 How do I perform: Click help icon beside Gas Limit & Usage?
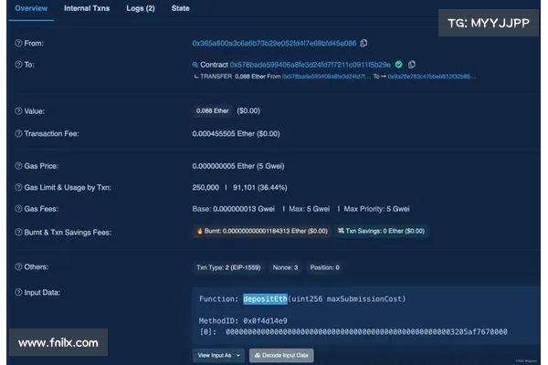click(18, 187)
